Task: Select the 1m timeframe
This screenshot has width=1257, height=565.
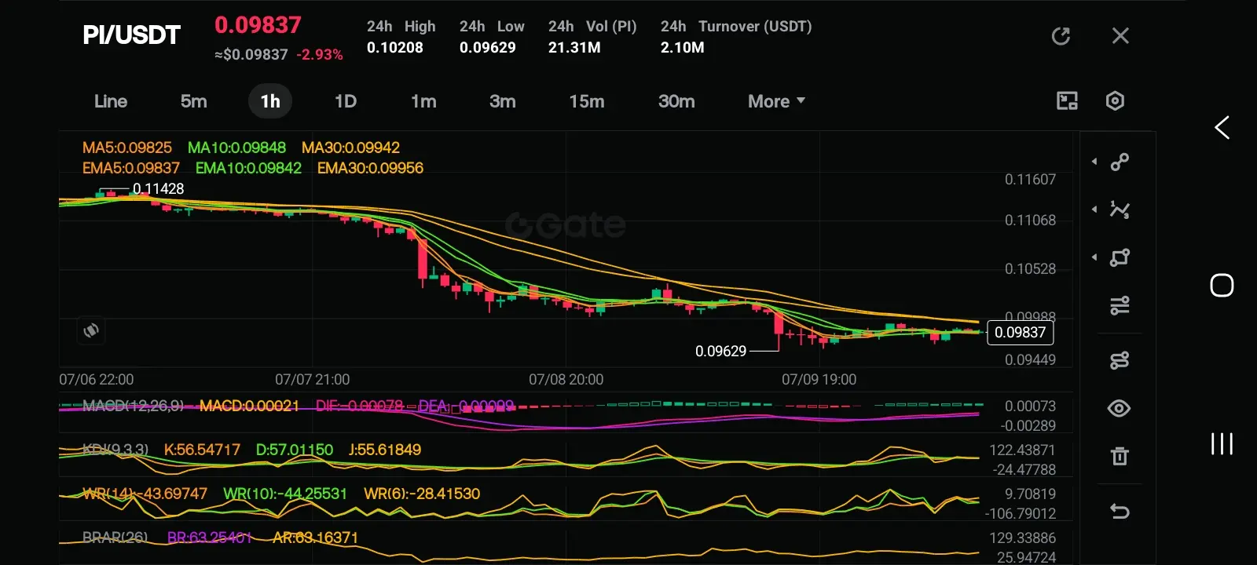Action: (x=423, y=101)
